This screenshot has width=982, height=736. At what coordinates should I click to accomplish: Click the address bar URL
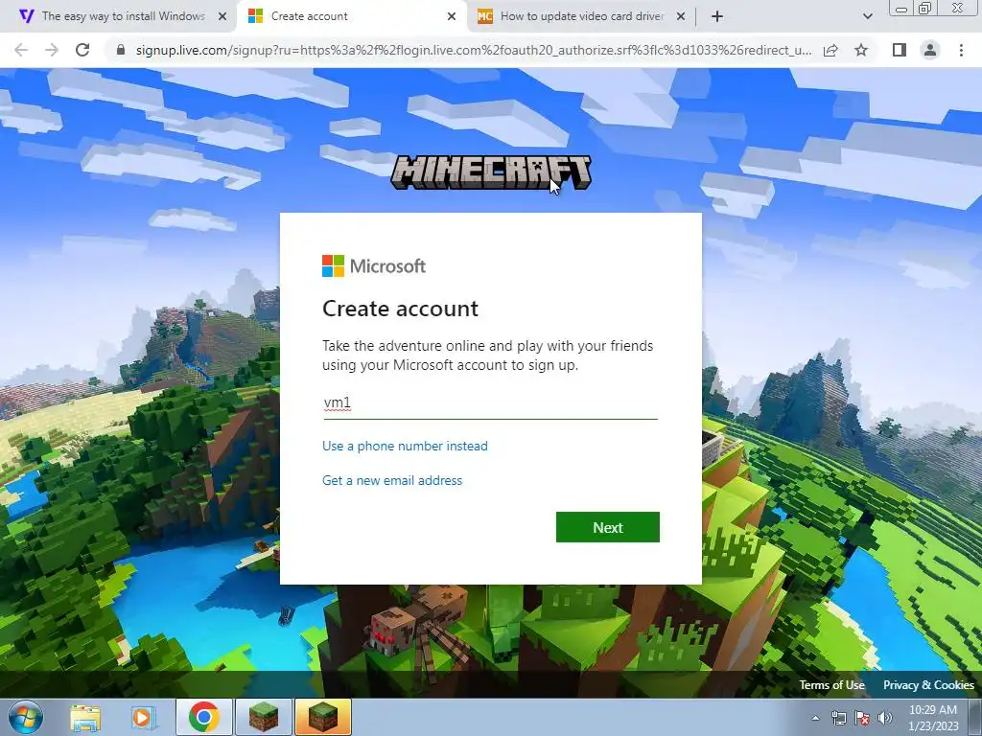click(x=474, y=50)
